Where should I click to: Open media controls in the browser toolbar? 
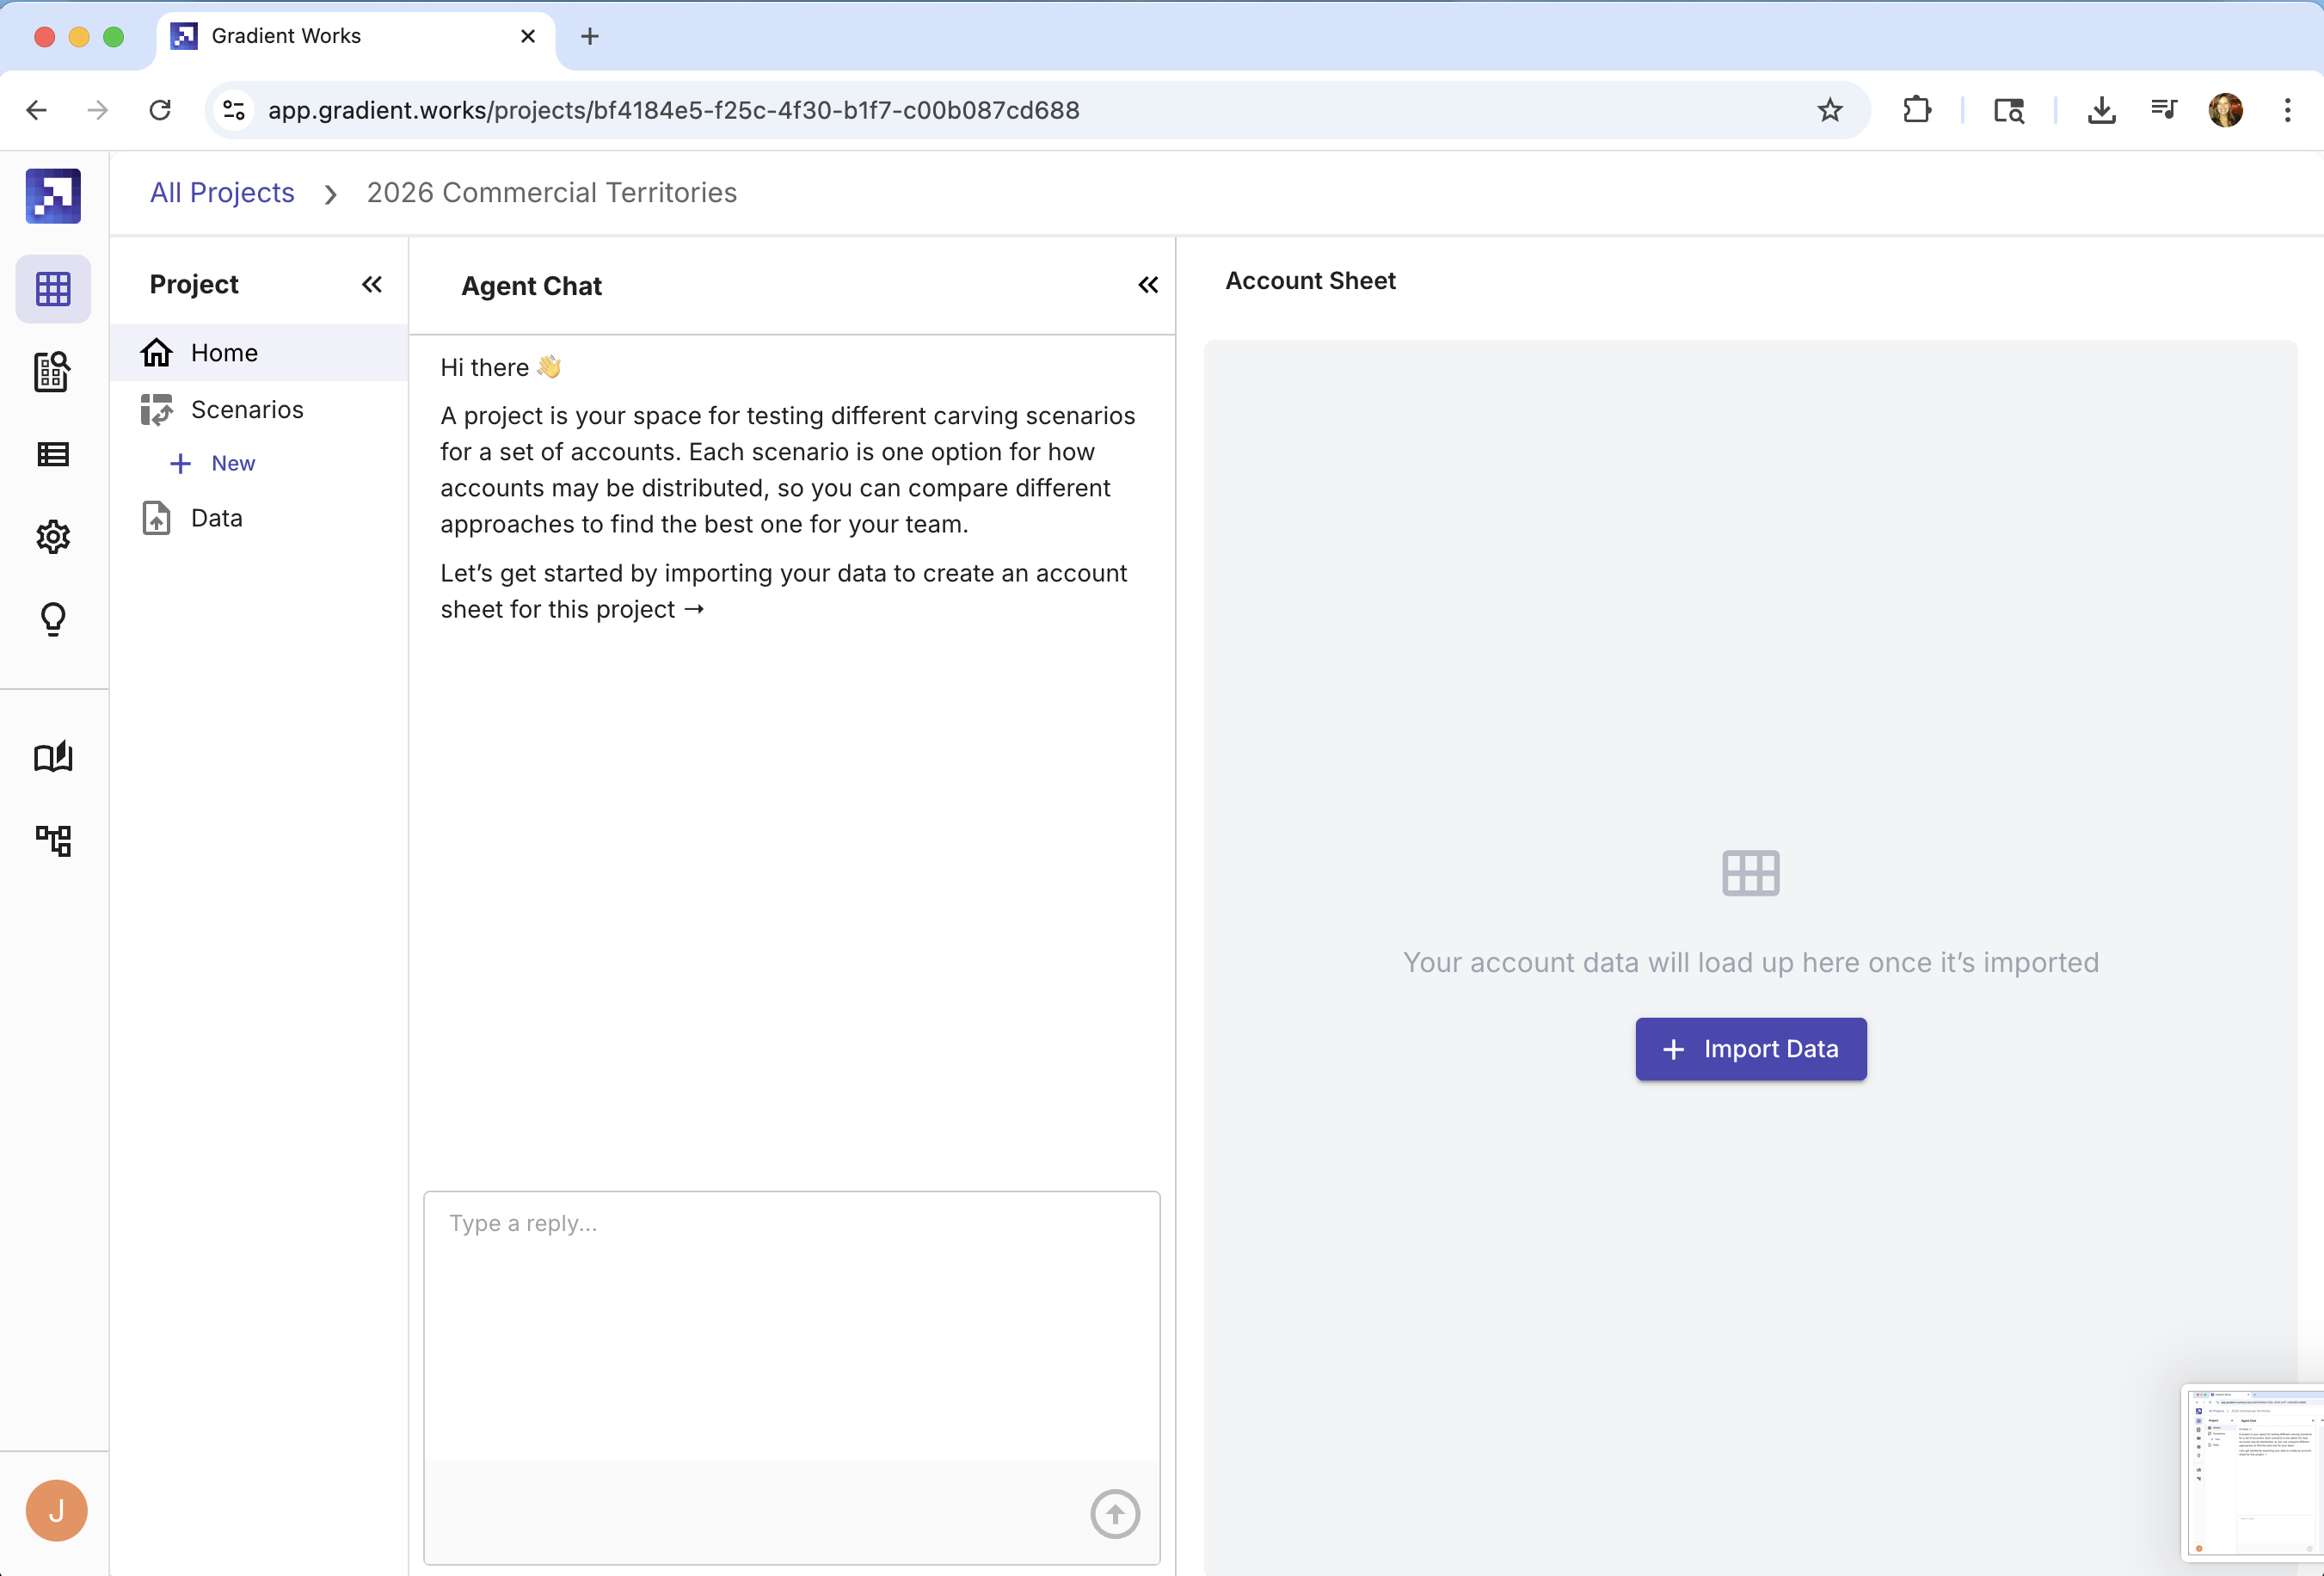pyautogui.click(x=2163, y=110)
